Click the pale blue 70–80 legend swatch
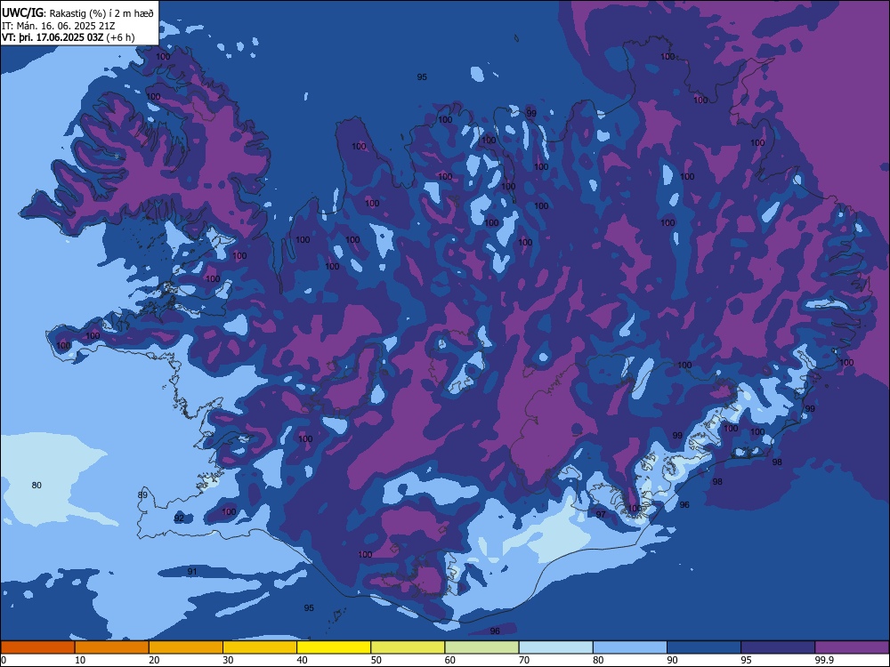This screenshot has width=890, height=667. pyautogui.click(x=555, y=647)
